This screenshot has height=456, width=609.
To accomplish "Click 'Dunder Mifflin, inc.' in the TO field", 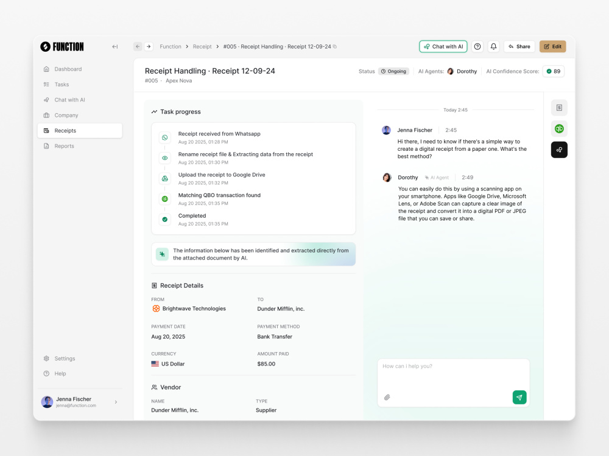I will [281, 309].
